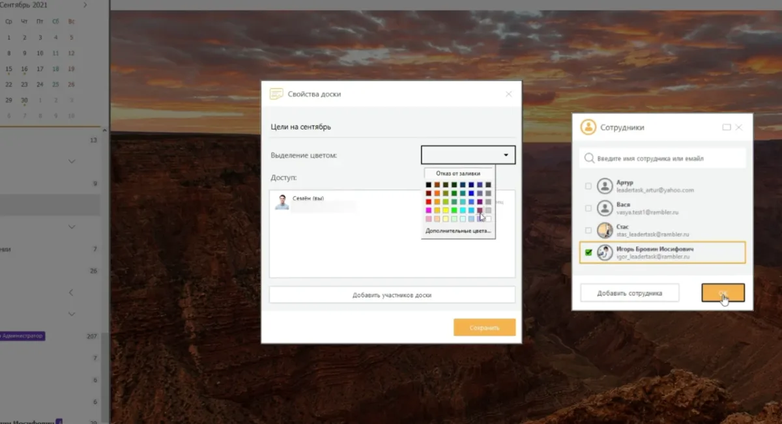This screenshot has width=782, height=424.
Task: Enable the checkbox for Вася
Action: tap(588, 208)
